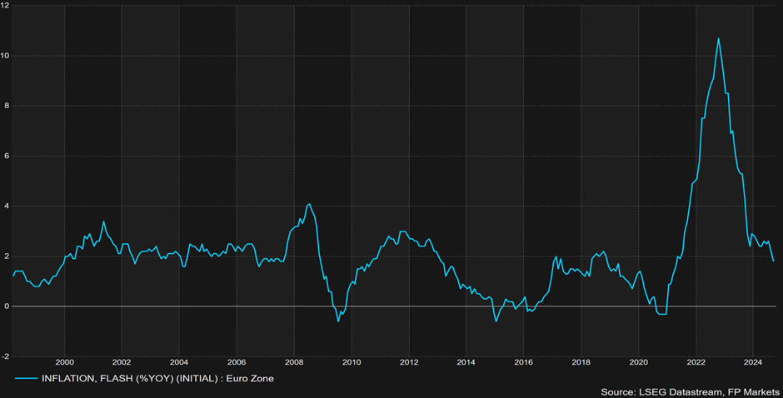Click the 2016 year label
The image size is (783, 398).
523,362
